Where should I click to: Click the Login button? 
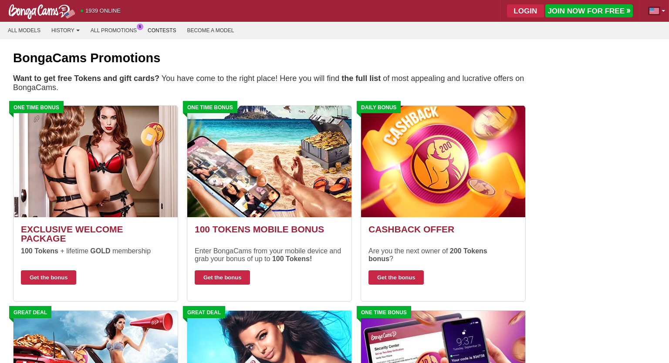click(525, 11)
